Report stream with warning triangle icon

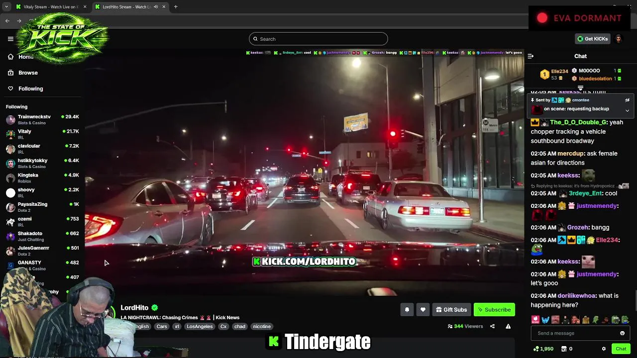tap(508, 326)
